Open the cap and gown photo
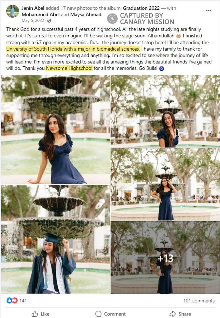Screen dimensions: 220x318 pos(56,239)
